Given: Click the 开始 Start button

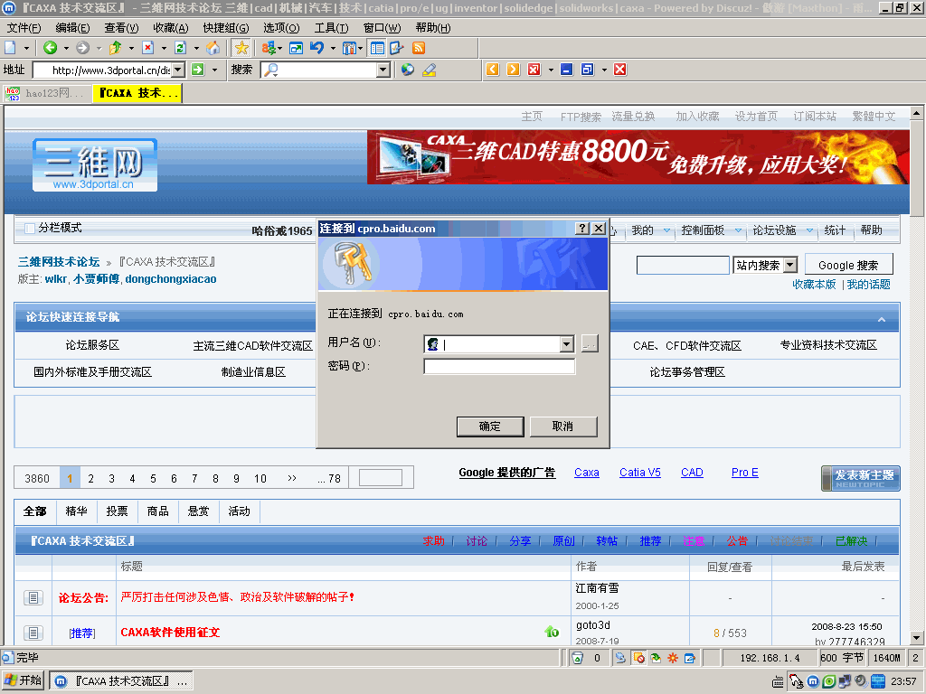Looking at the screenshot, I should 23,681.
